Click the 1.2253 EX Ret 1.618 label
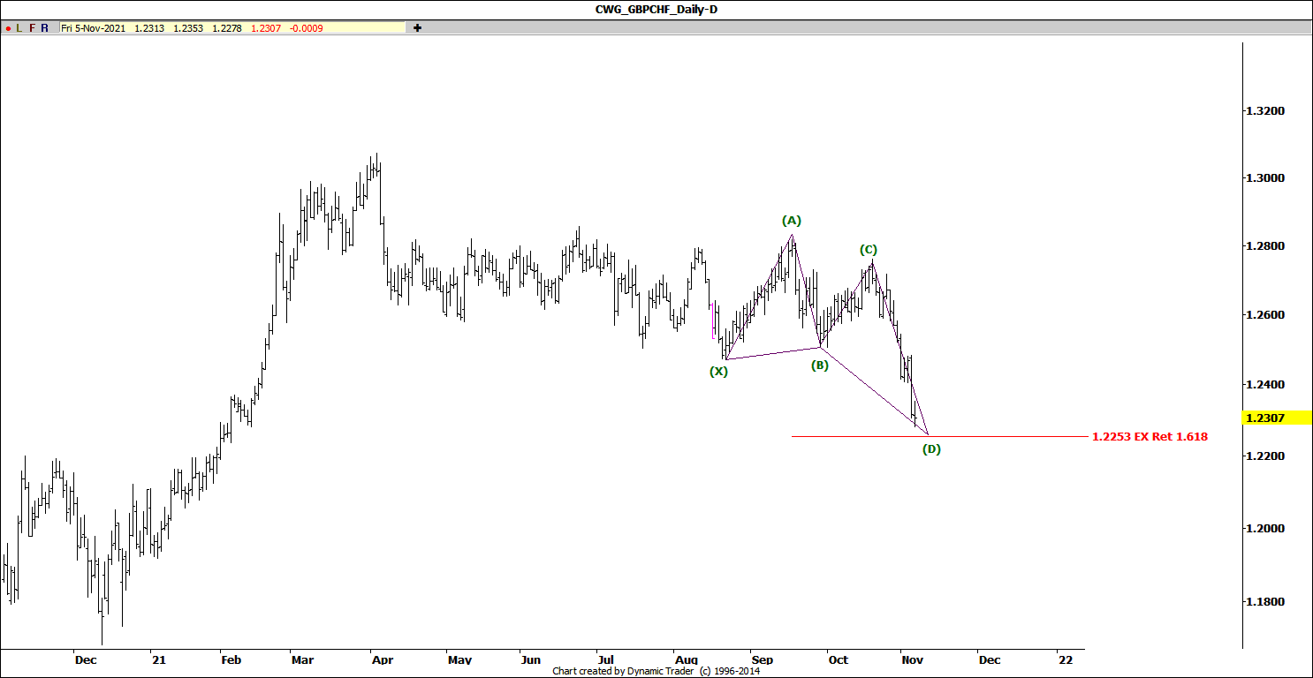Image resolution: width=1313 pixels, height=678 pixels. (1150, 436)
